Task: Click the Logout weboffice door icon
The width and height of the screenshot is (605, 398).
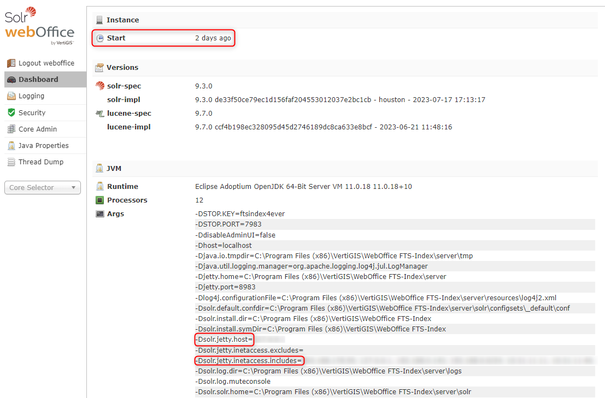Action: [11, 63]
